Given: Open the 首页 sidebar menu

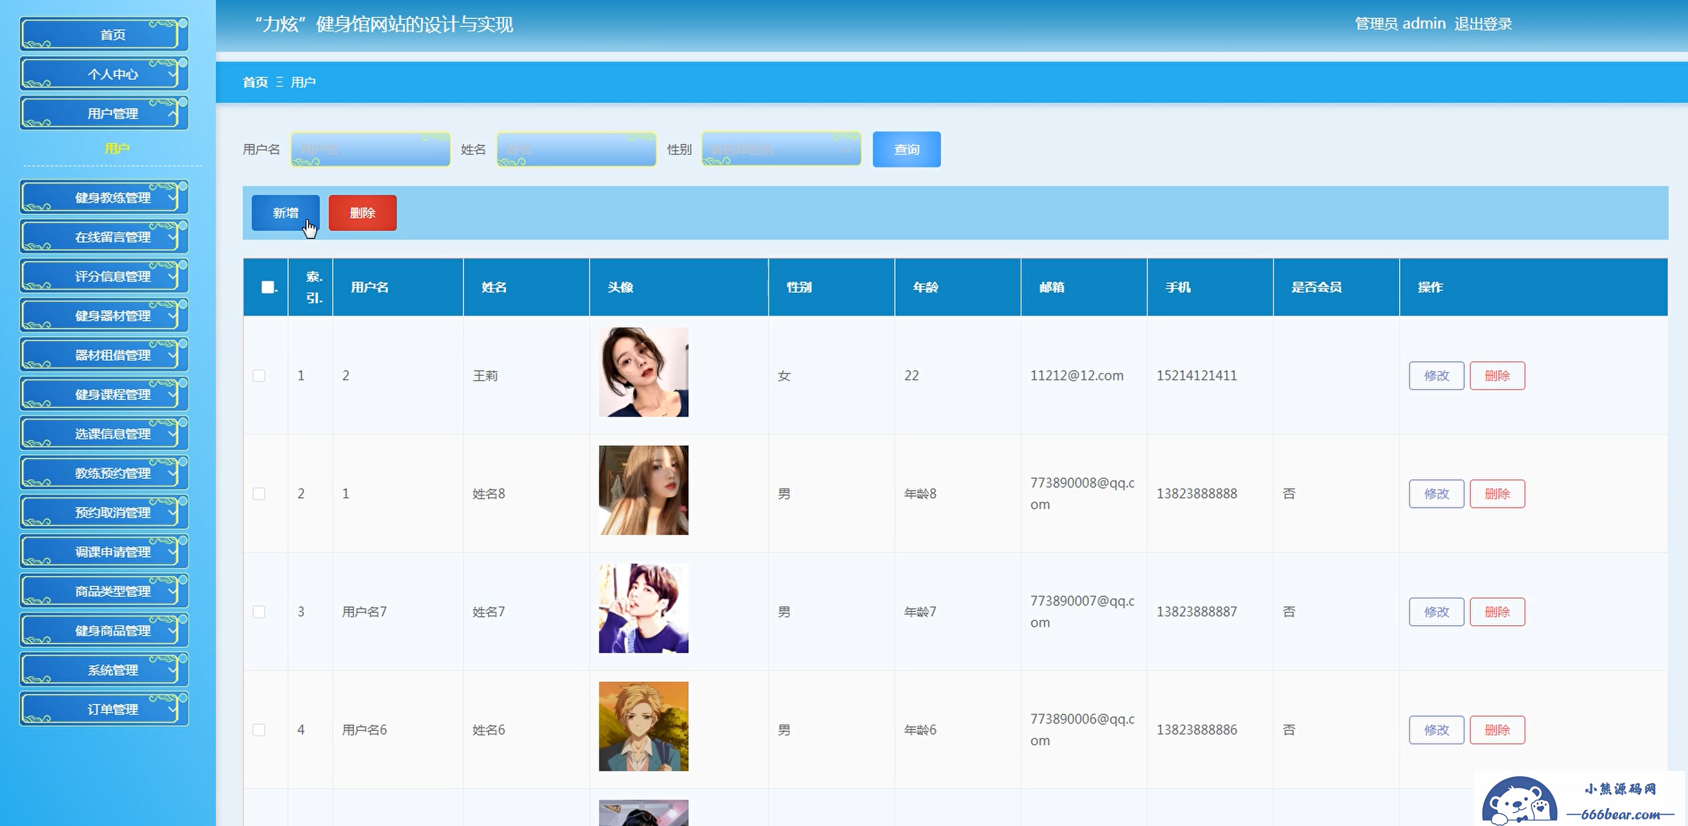Looking at the screenshot, I should tap(104, 34).
